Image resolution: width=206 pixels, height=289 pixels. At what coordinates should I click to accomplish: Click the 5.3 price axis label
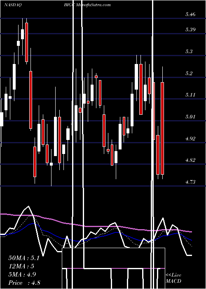coord(189,51)
